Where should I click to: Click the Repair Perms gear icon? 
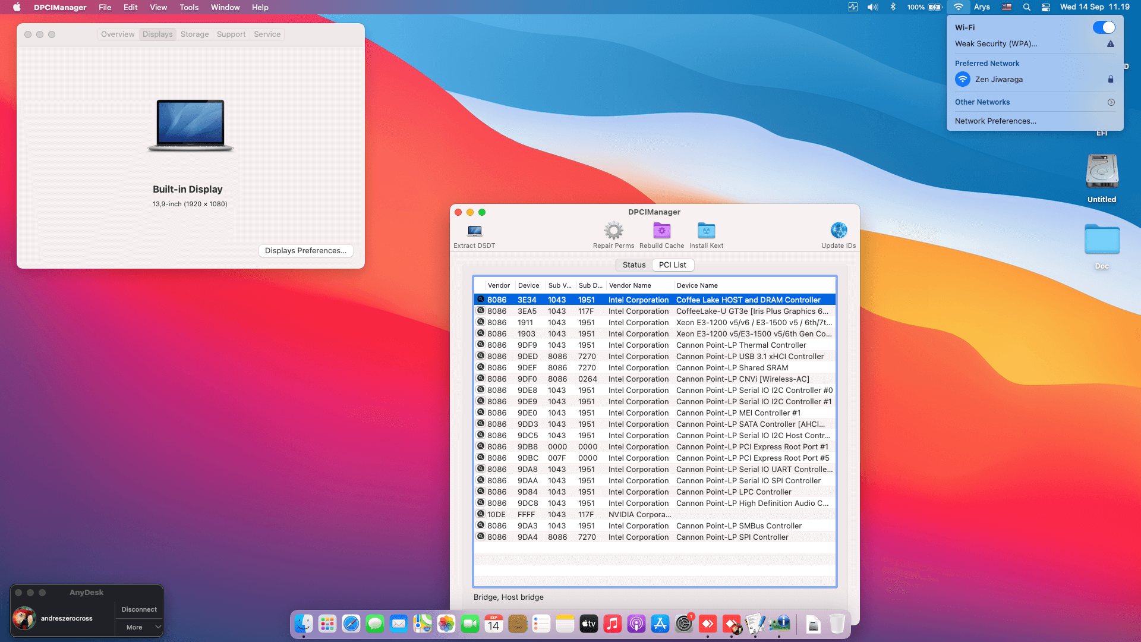pos(613,231)
